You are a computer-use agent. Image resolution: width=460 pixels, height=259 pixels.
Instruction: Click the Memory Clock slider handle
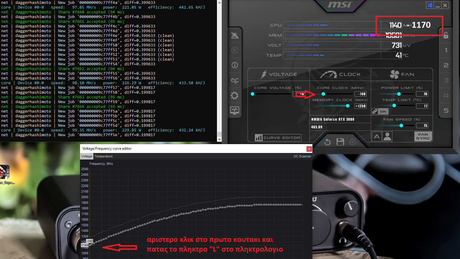[x=348, y=106]
